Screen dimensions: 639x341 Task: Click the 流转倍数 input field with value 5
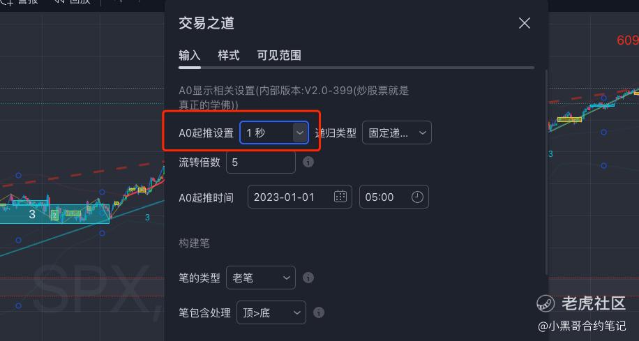point(261,162)
